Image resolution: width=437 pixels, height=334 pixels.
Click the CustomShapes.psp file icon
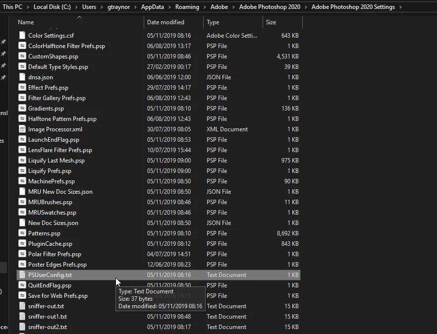[x=22, y=56]
